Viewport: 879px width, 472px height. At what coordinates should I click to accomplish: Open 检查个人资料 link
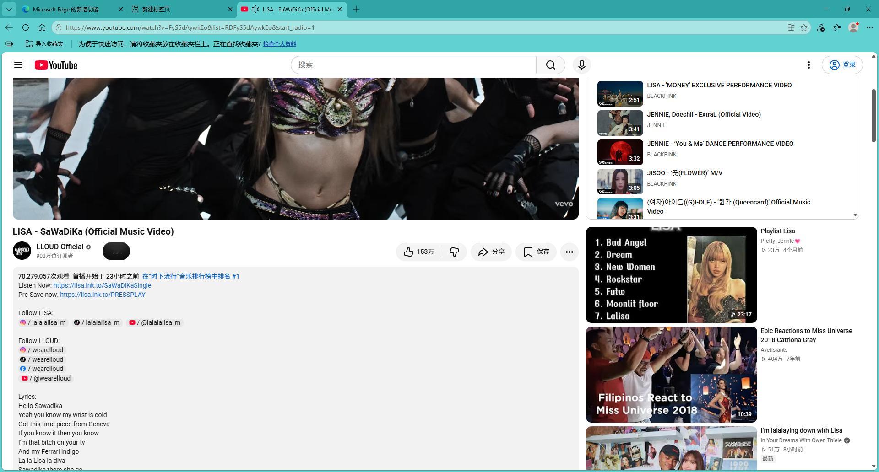279,44
